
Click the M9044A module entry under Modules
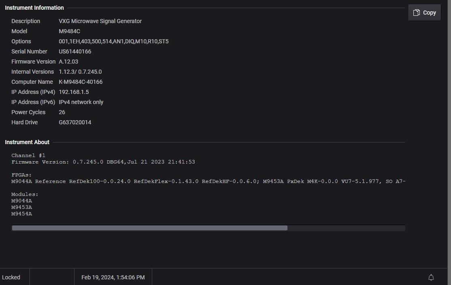click(21, 201)
